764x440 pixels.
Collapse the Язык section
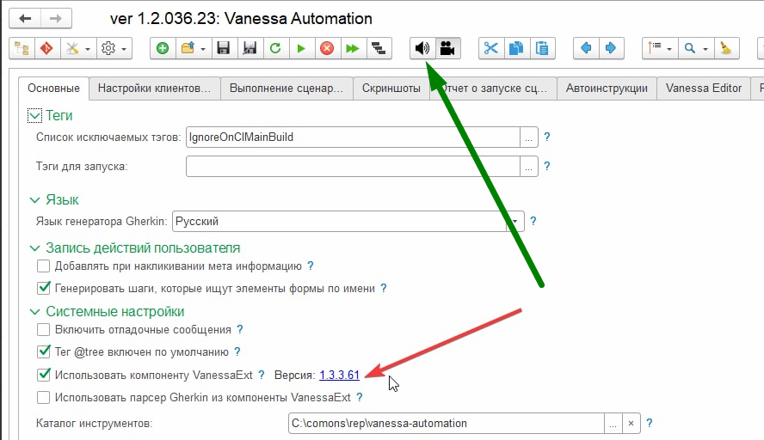coord(34,200)
